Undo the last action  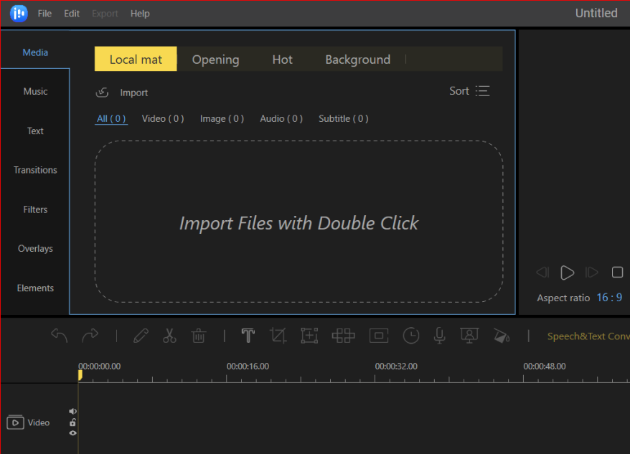pos(60,335)
